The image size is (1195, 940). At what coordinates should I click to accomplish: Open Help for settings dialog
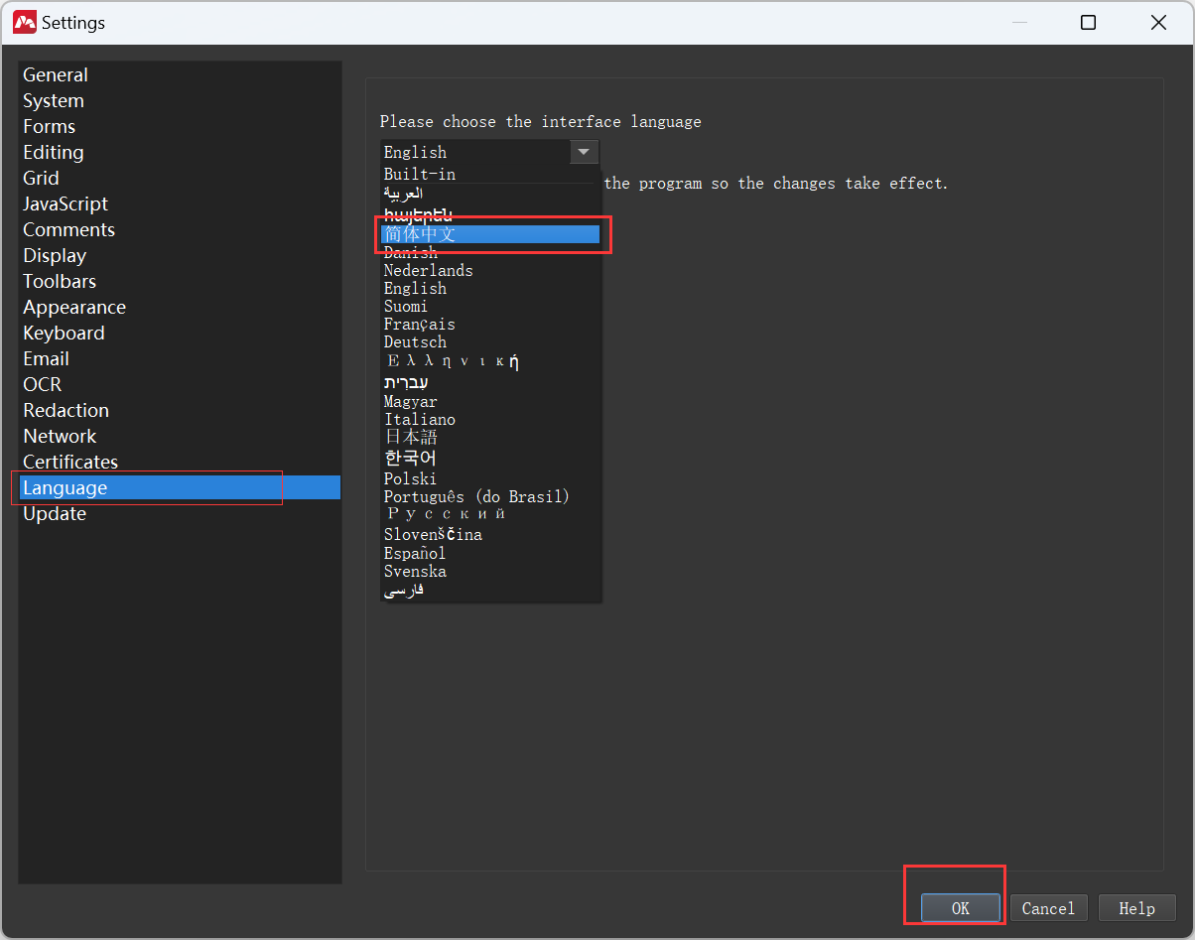(1136, 908)
